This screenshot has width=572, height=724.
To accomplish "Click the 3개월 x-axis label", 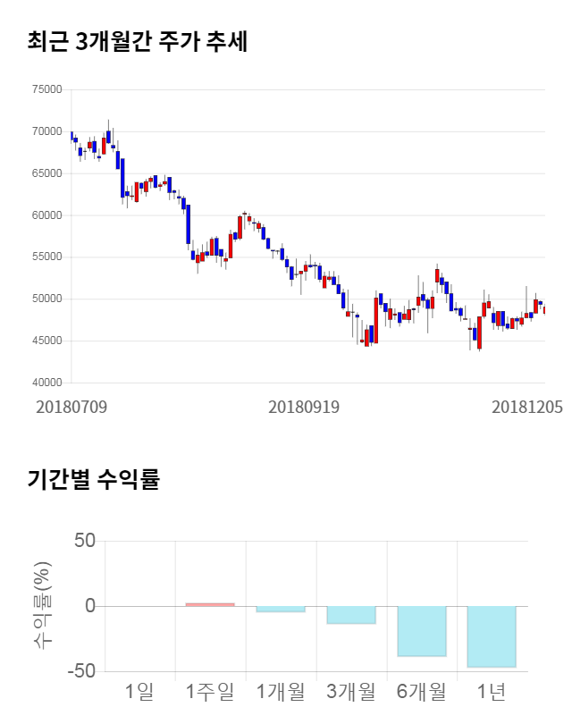I will click(x=351, y=691).
